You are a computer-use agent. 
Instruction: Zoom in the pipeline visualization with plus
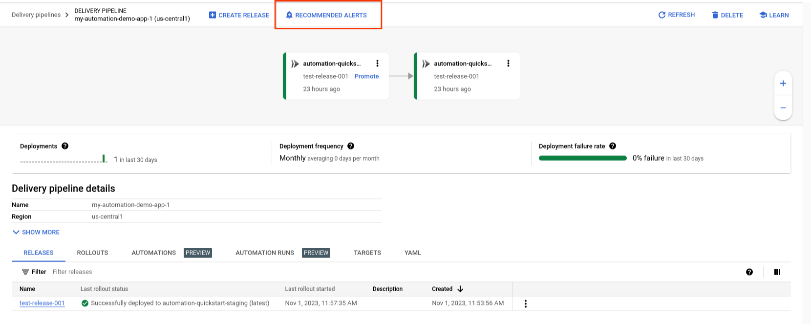(x=783, y=84)
